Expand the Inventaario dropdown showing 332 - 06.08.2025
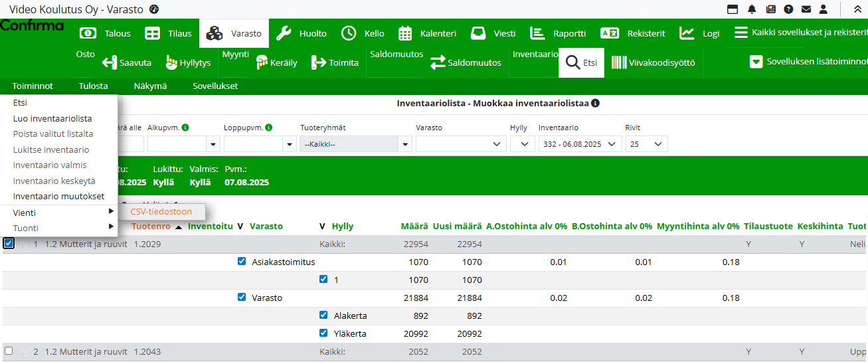This screenshot has width=868, height=364. pyautogui.click(x=580, y=144)
